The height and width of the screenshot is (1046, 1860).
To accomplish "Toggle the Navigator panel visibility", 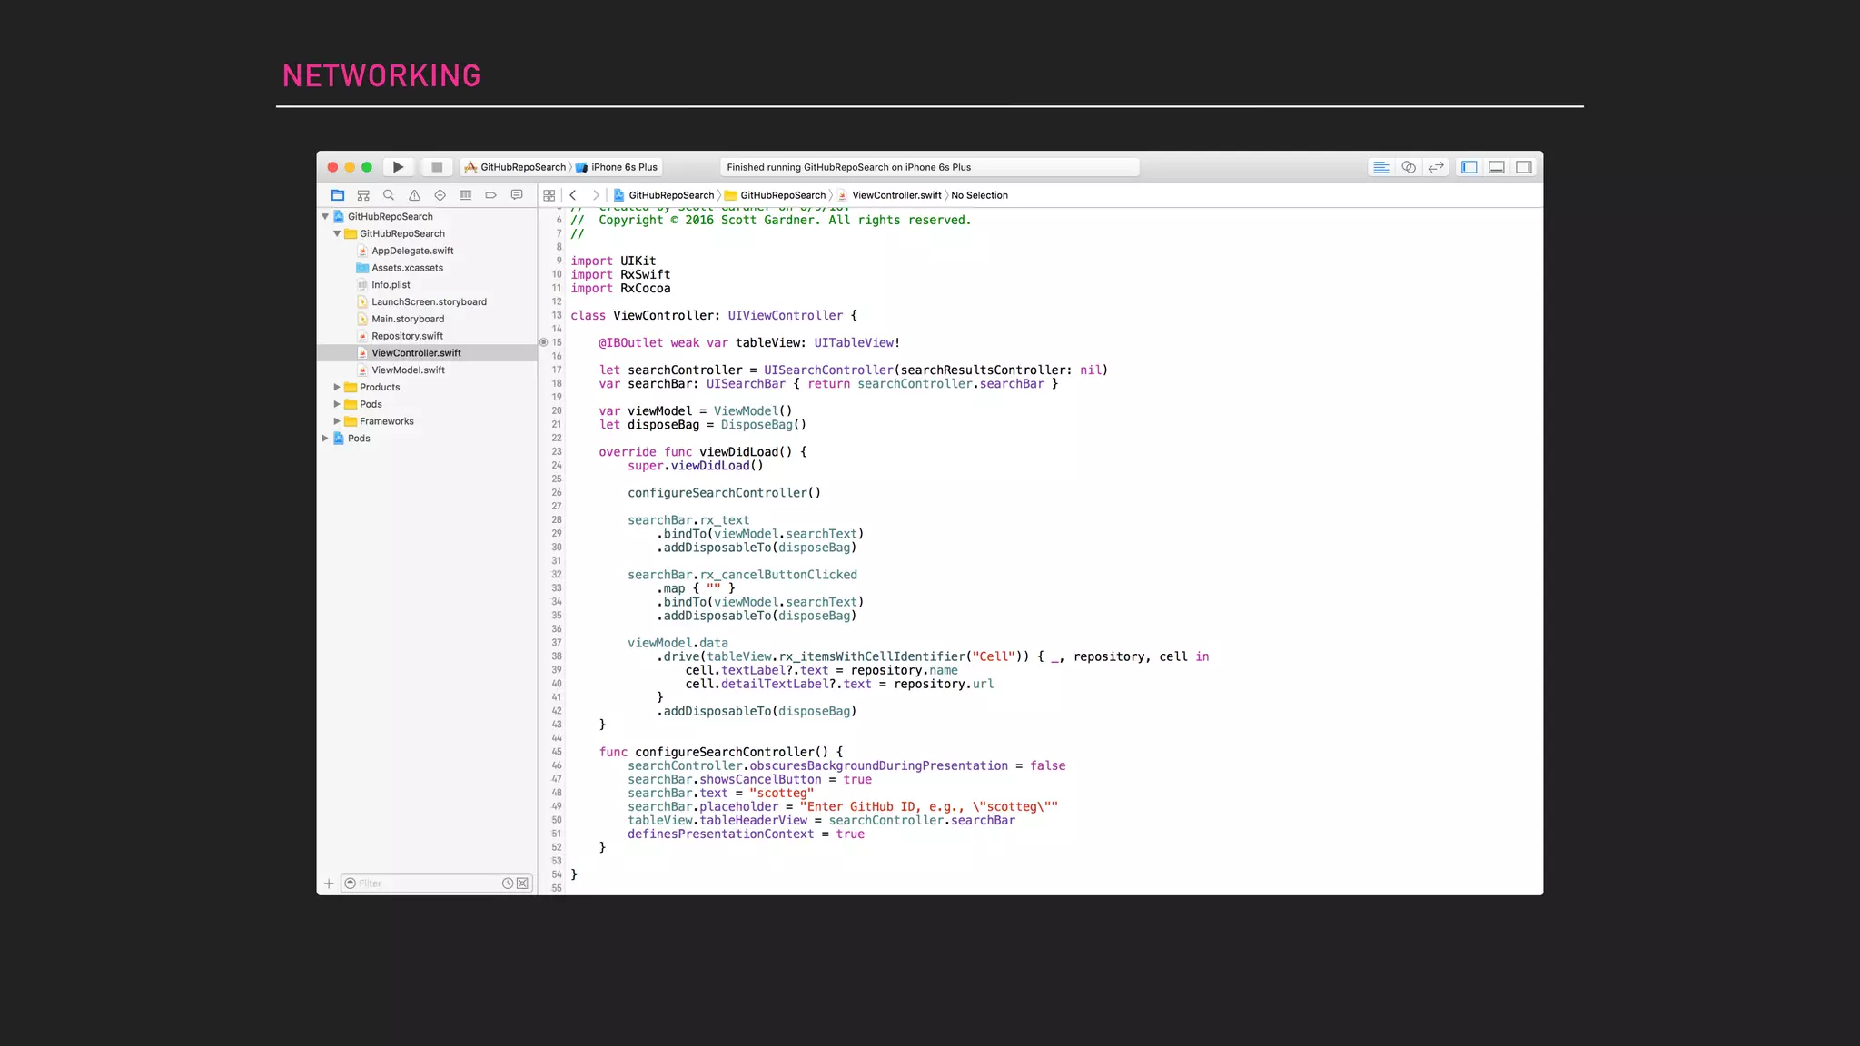I will click(1469, 167).
